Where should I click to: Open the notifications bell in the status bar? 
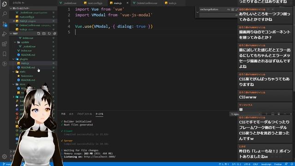pos(292,164)
